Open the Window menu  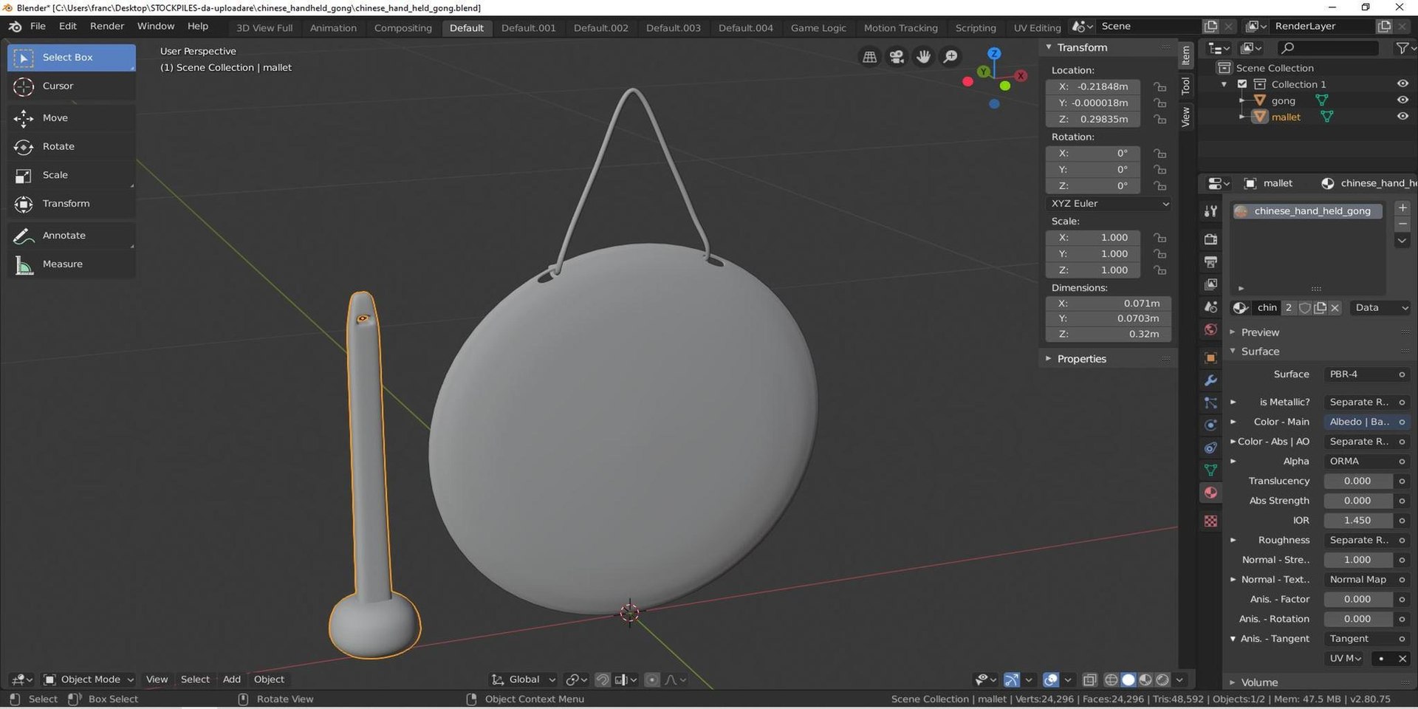pos(156,26)
